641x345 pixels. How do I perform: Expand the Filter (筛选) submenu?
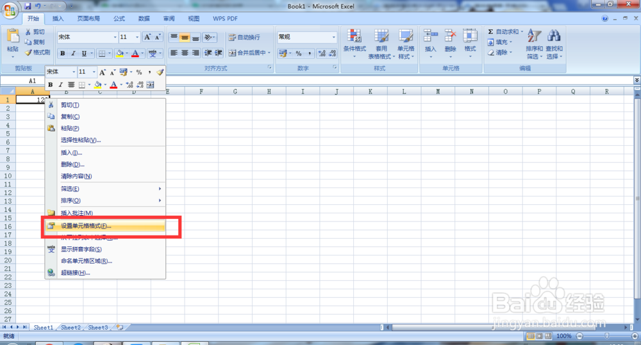tap(106, 189)
